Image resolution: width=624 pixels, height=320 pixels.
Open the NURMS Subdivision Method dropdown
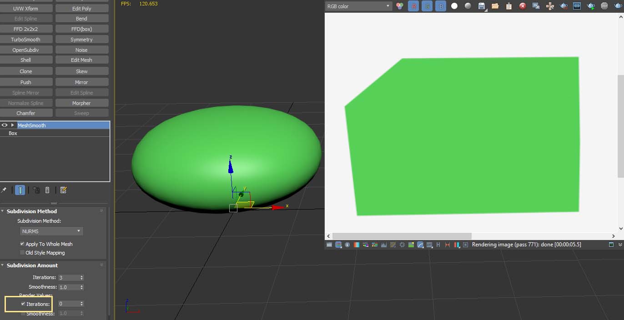tap(51, 231)
